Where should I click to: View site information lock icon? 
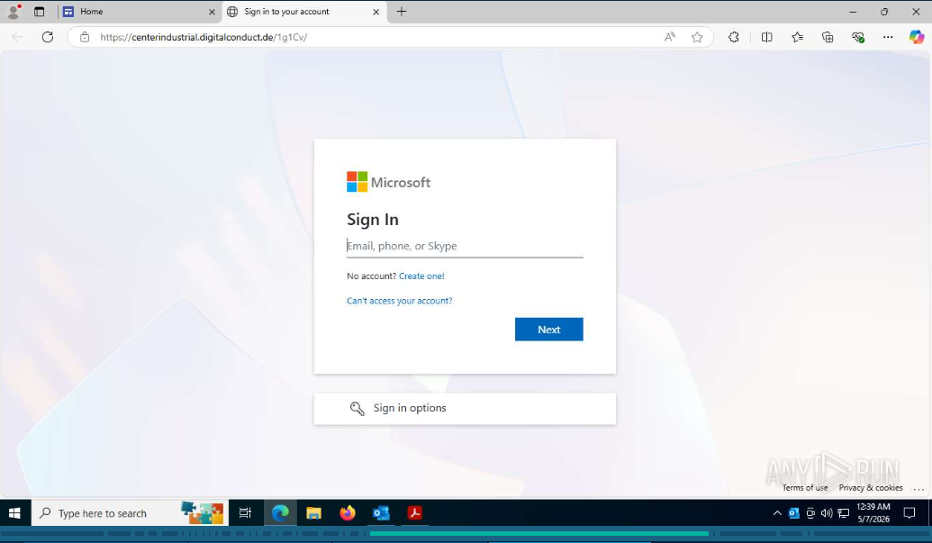[x=85, y=37]
